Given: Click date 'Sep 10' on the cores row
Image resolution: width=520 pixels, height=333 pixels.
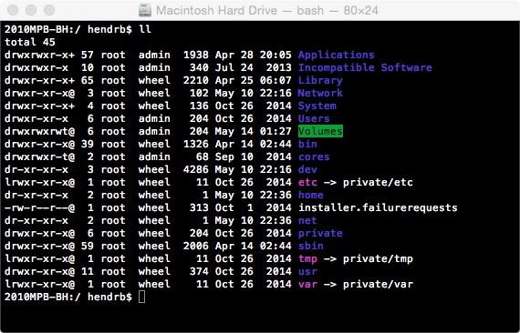Looking at the screenshot, I should (x=234, y=156).
